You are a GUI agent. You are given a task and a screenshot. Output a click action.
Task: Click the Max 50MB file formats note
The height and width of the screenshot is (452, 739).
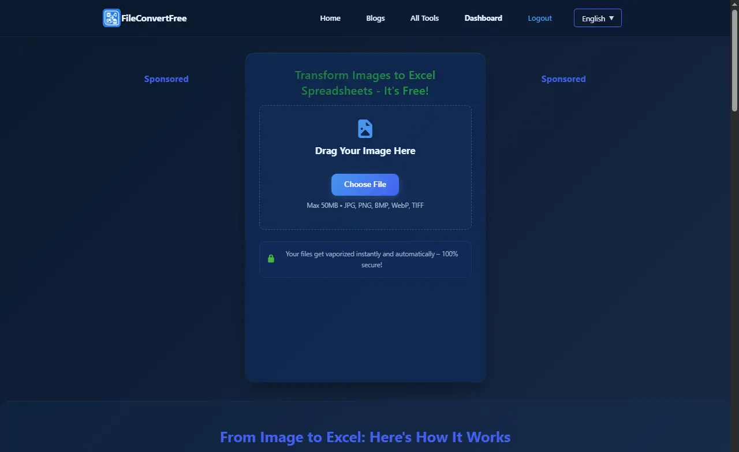[365, 206]
